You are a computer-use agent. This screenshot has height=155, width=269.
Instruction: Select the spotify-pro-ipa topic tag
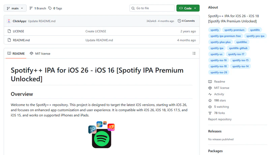coord(255,36)
